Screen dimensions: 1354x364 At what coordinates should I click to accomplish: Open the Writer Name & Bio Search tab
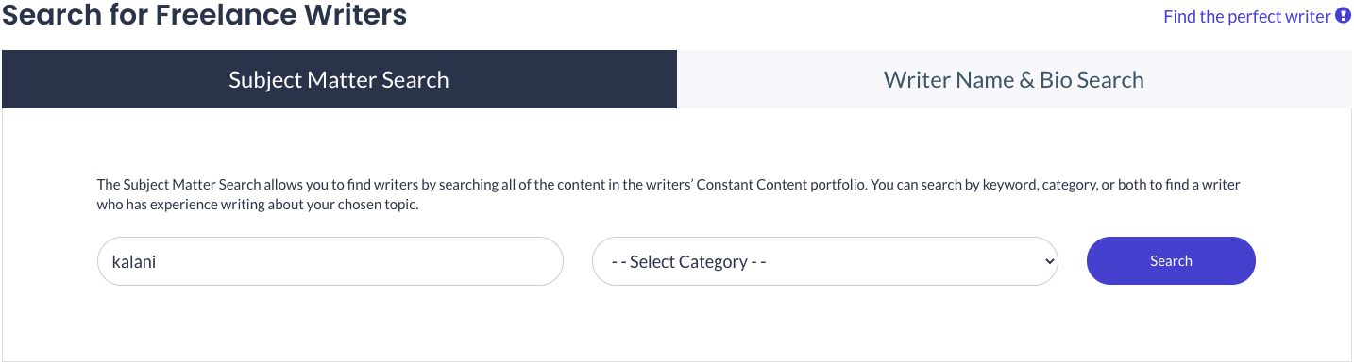click(1014, 79)
